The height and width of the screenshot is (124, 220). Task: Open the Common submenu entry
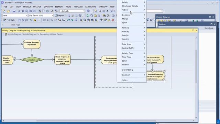coord(132,75)
